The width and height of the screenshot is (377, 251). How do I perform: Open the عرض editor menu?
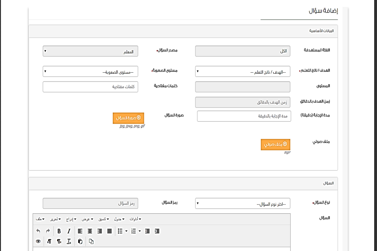(x=88, y=219)
